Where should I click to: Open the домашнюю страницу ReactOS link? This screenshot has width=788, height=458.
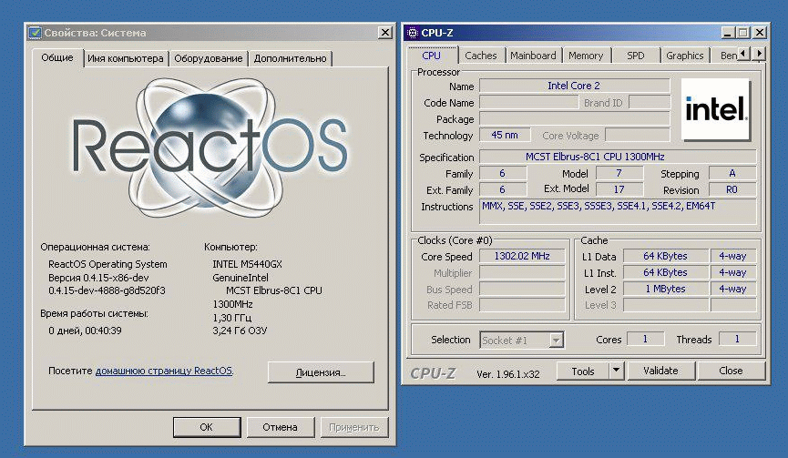pyautogui.click(x=164, y=371)
